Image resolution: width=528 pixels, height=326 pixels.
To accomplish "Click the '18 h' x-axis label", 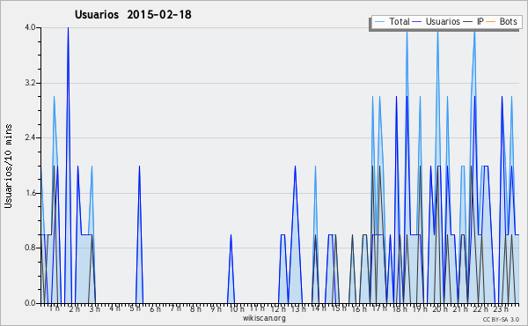I will [x=400, y=308].
